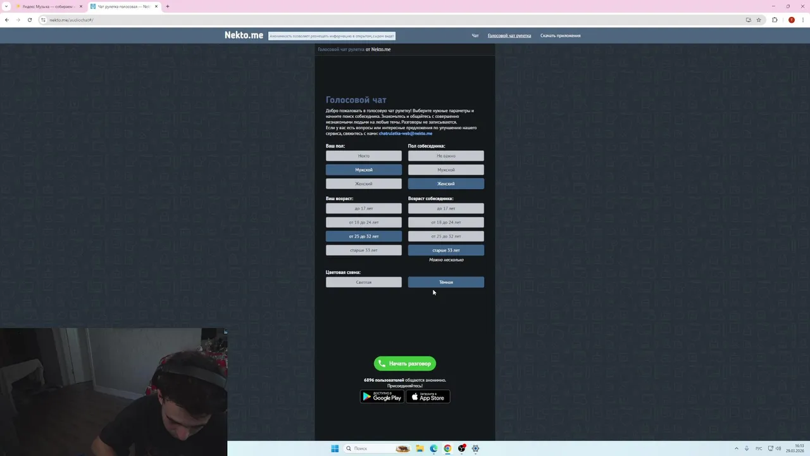
Task: Click the install app icon in address bar
Action: pyautogui.click(x=748, y=20)
